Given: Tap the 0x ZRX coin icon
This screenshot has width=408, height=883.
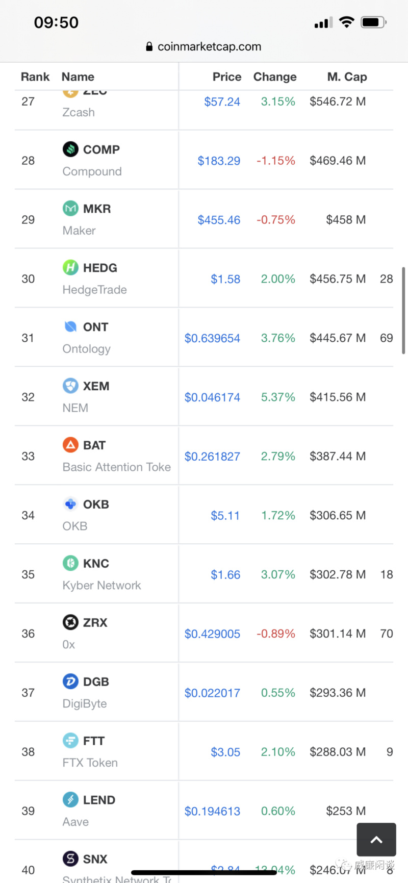Looking at the screenshot, I should coord(70,622).
